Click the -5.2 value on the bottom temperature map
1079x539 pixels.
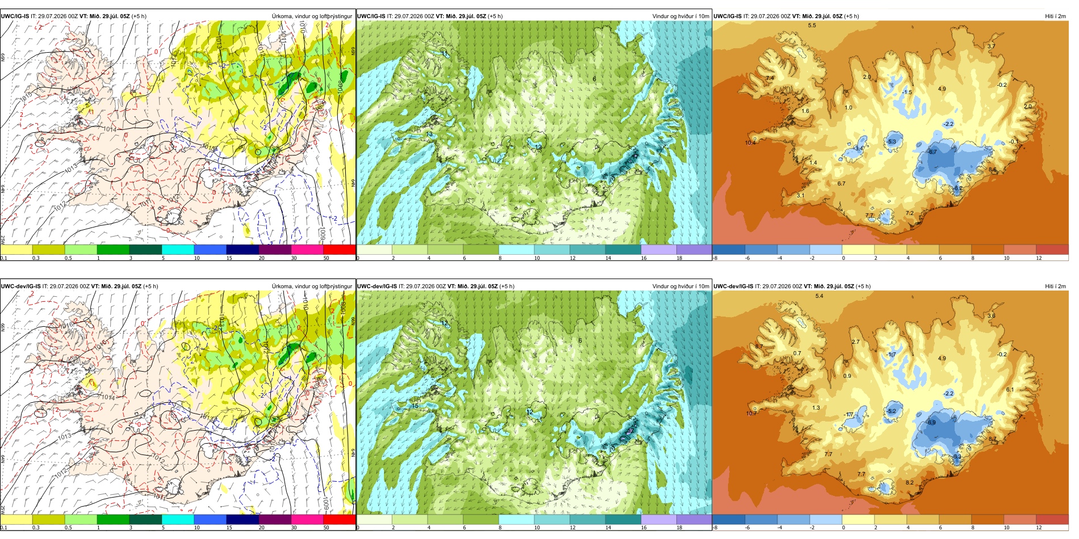(x=891, y=411)
